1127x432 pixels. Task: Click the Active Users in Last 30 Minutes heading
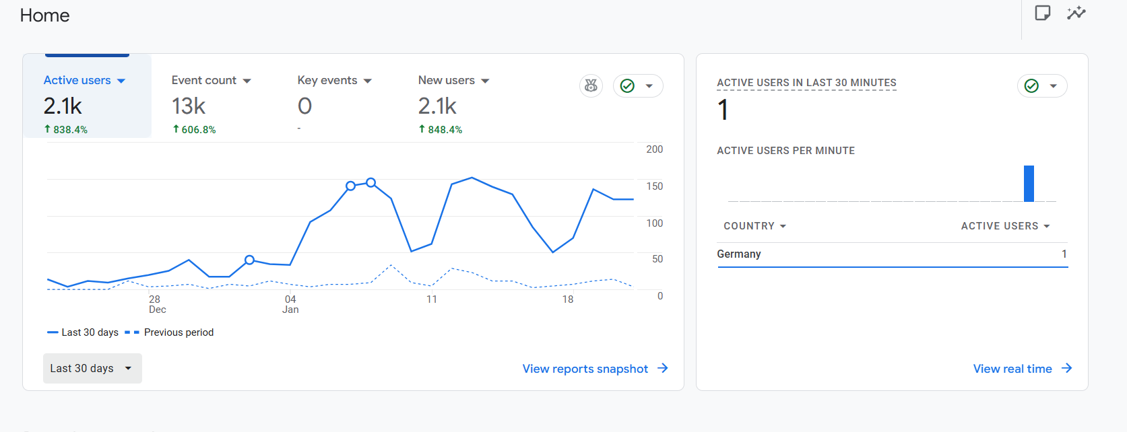(x=806, y=83)
